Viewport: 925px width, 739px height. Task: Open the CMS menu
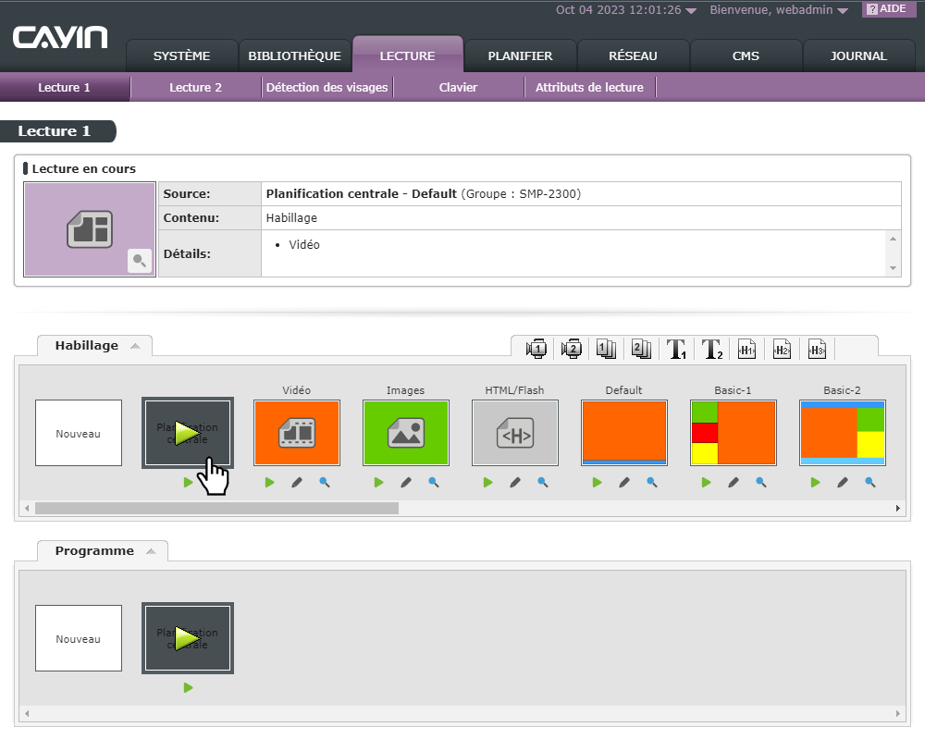(746, 55)
